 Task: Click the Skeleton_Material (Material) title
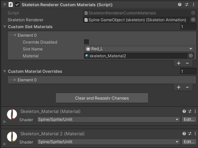pos(50,111)
